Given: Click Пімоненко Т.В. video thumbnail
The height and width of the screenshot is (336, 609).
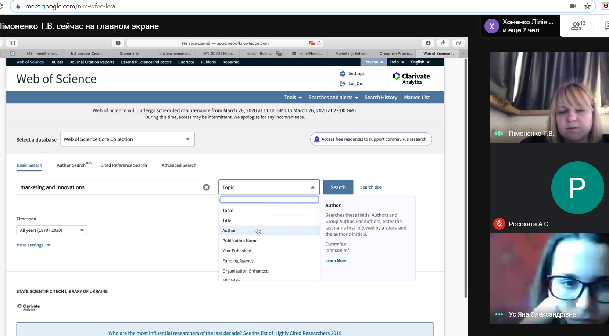Looking at the screenshot, I should coord(549,97).
